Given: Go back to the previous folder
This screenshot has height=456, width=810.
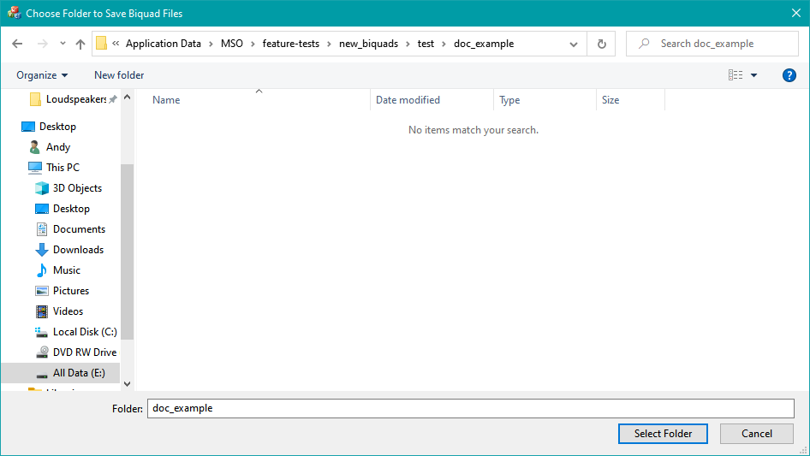Looking at the screenshot, I should click(x=17, y=44).
